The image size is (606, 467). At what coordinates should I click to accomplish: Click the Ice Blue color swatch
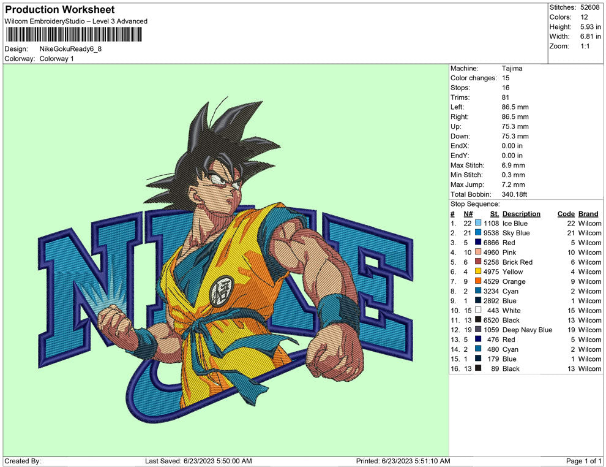click(x=478, y=224)
